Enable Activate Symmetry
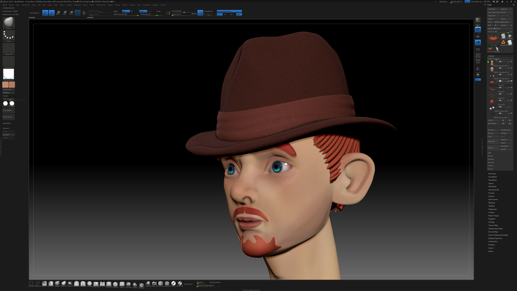The image size is (517, 291). pos(229,11)
